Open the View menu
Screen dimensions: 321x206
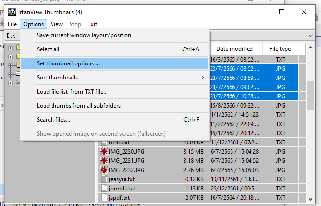pyautogui.click(x=56, y=24)
